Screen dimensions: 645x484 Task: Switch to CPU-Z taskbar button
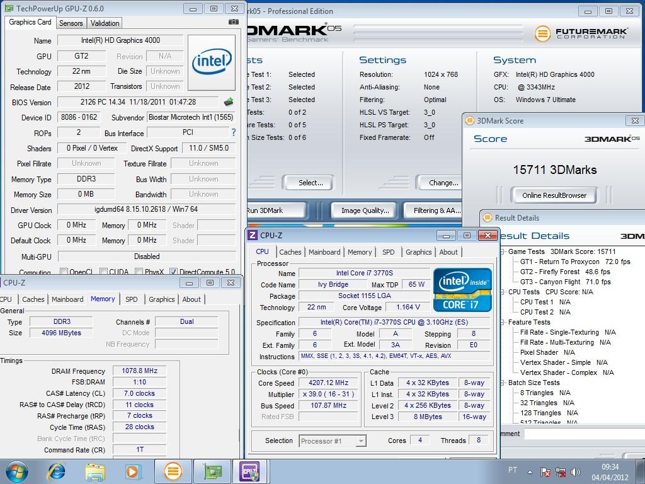[251, 471]
